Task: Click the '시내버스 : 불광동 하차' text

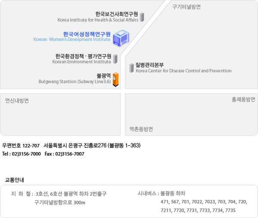Action: pyautogui.click(x=162, y=193)
